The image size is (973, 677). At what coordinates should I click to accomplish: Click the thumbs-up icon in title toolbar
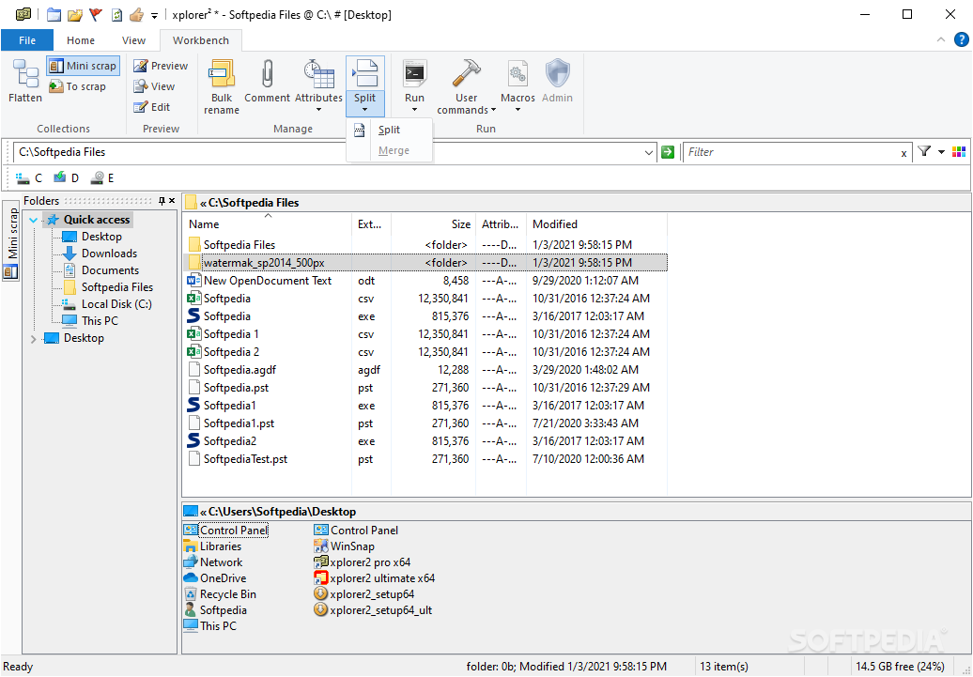(x=136, y=15)
